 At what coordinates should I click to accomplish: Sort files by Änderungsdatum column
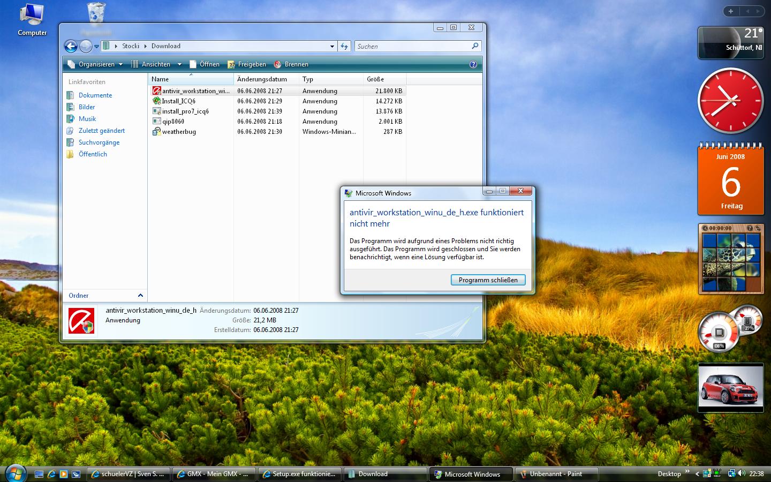tap(266, 79)
